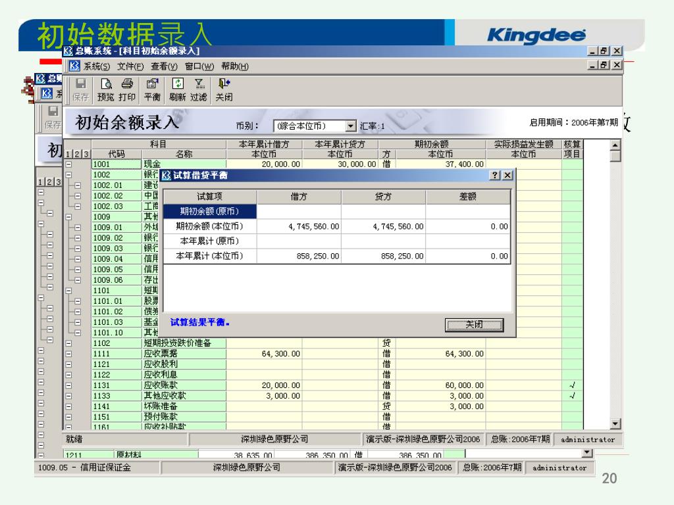This screenshot has width=674, height=505.
Task: Open the 查看(V) menu
Action: point(164,66)
